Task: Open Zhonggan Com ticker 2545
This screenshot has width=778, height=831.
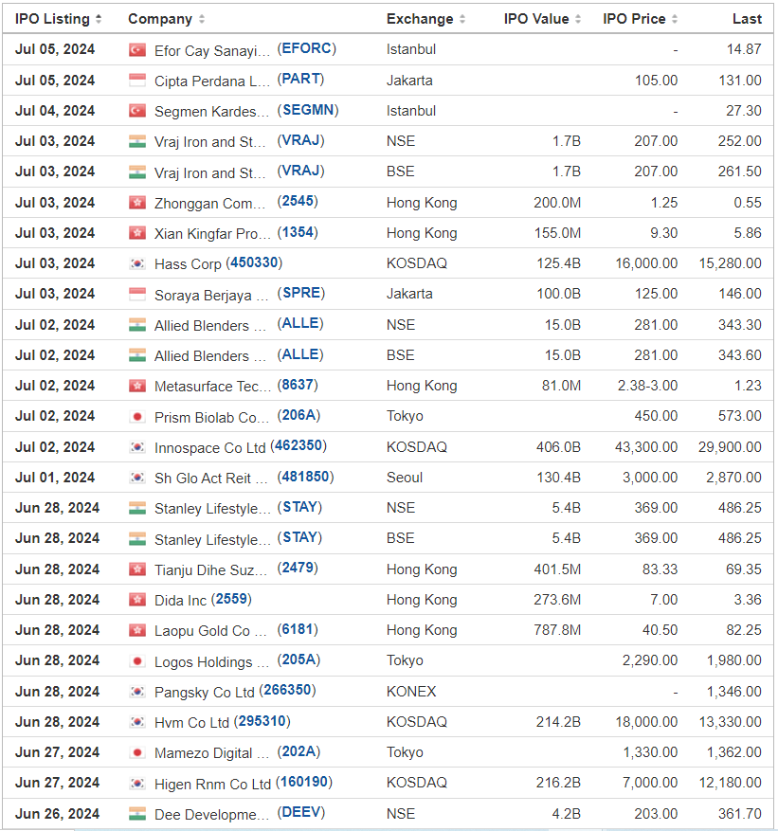Action: tap(298, 202)
